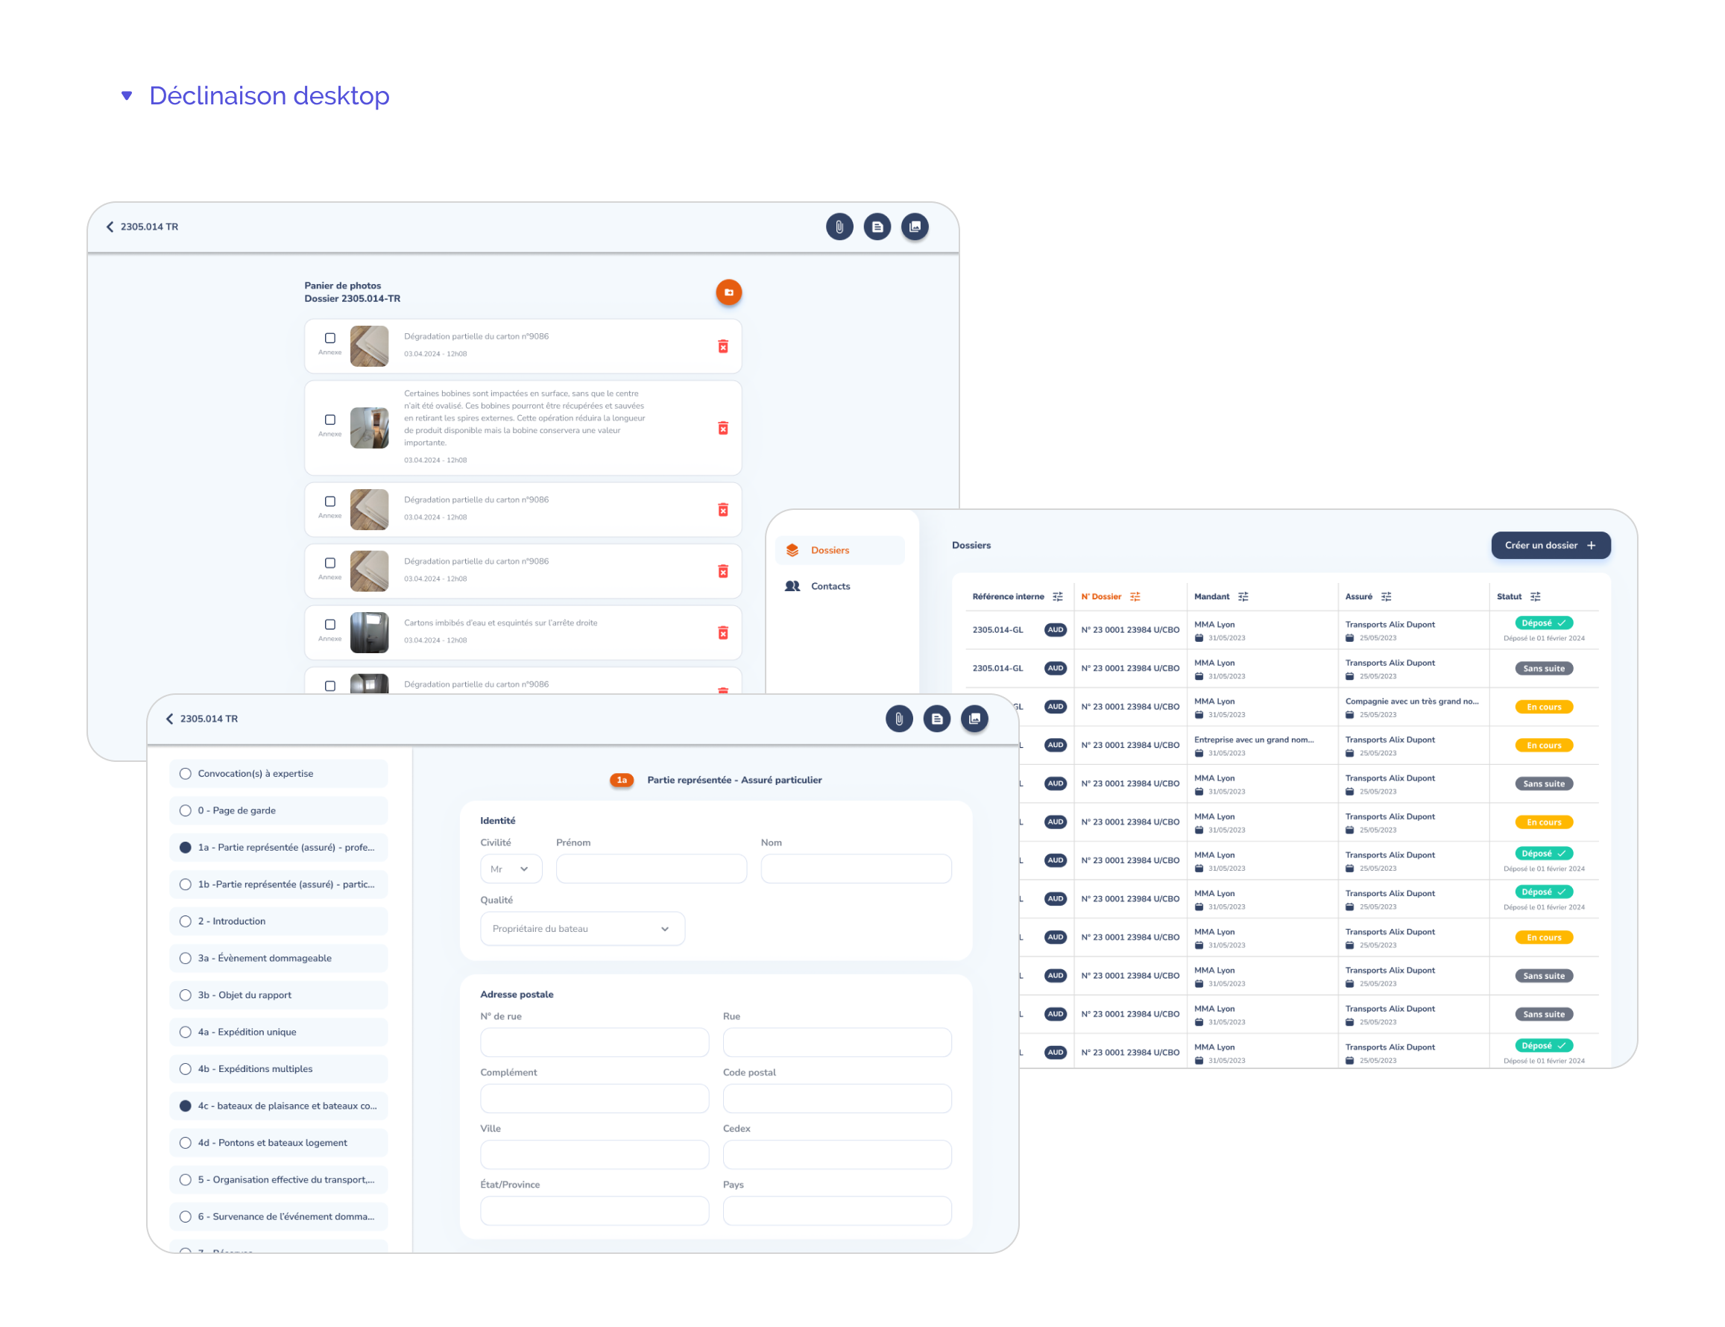Expand the Qualité Propriétaire du bateau dropdown

coord(582,929)
